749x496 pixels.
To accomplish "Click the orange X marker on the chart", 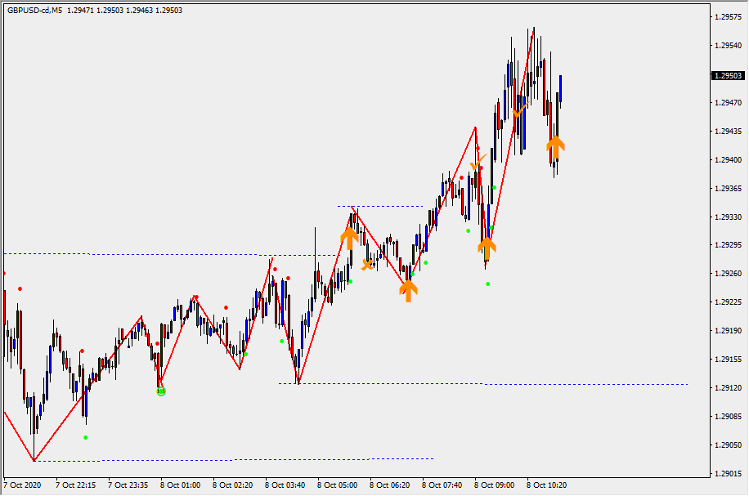I will (x=368, y=263).
